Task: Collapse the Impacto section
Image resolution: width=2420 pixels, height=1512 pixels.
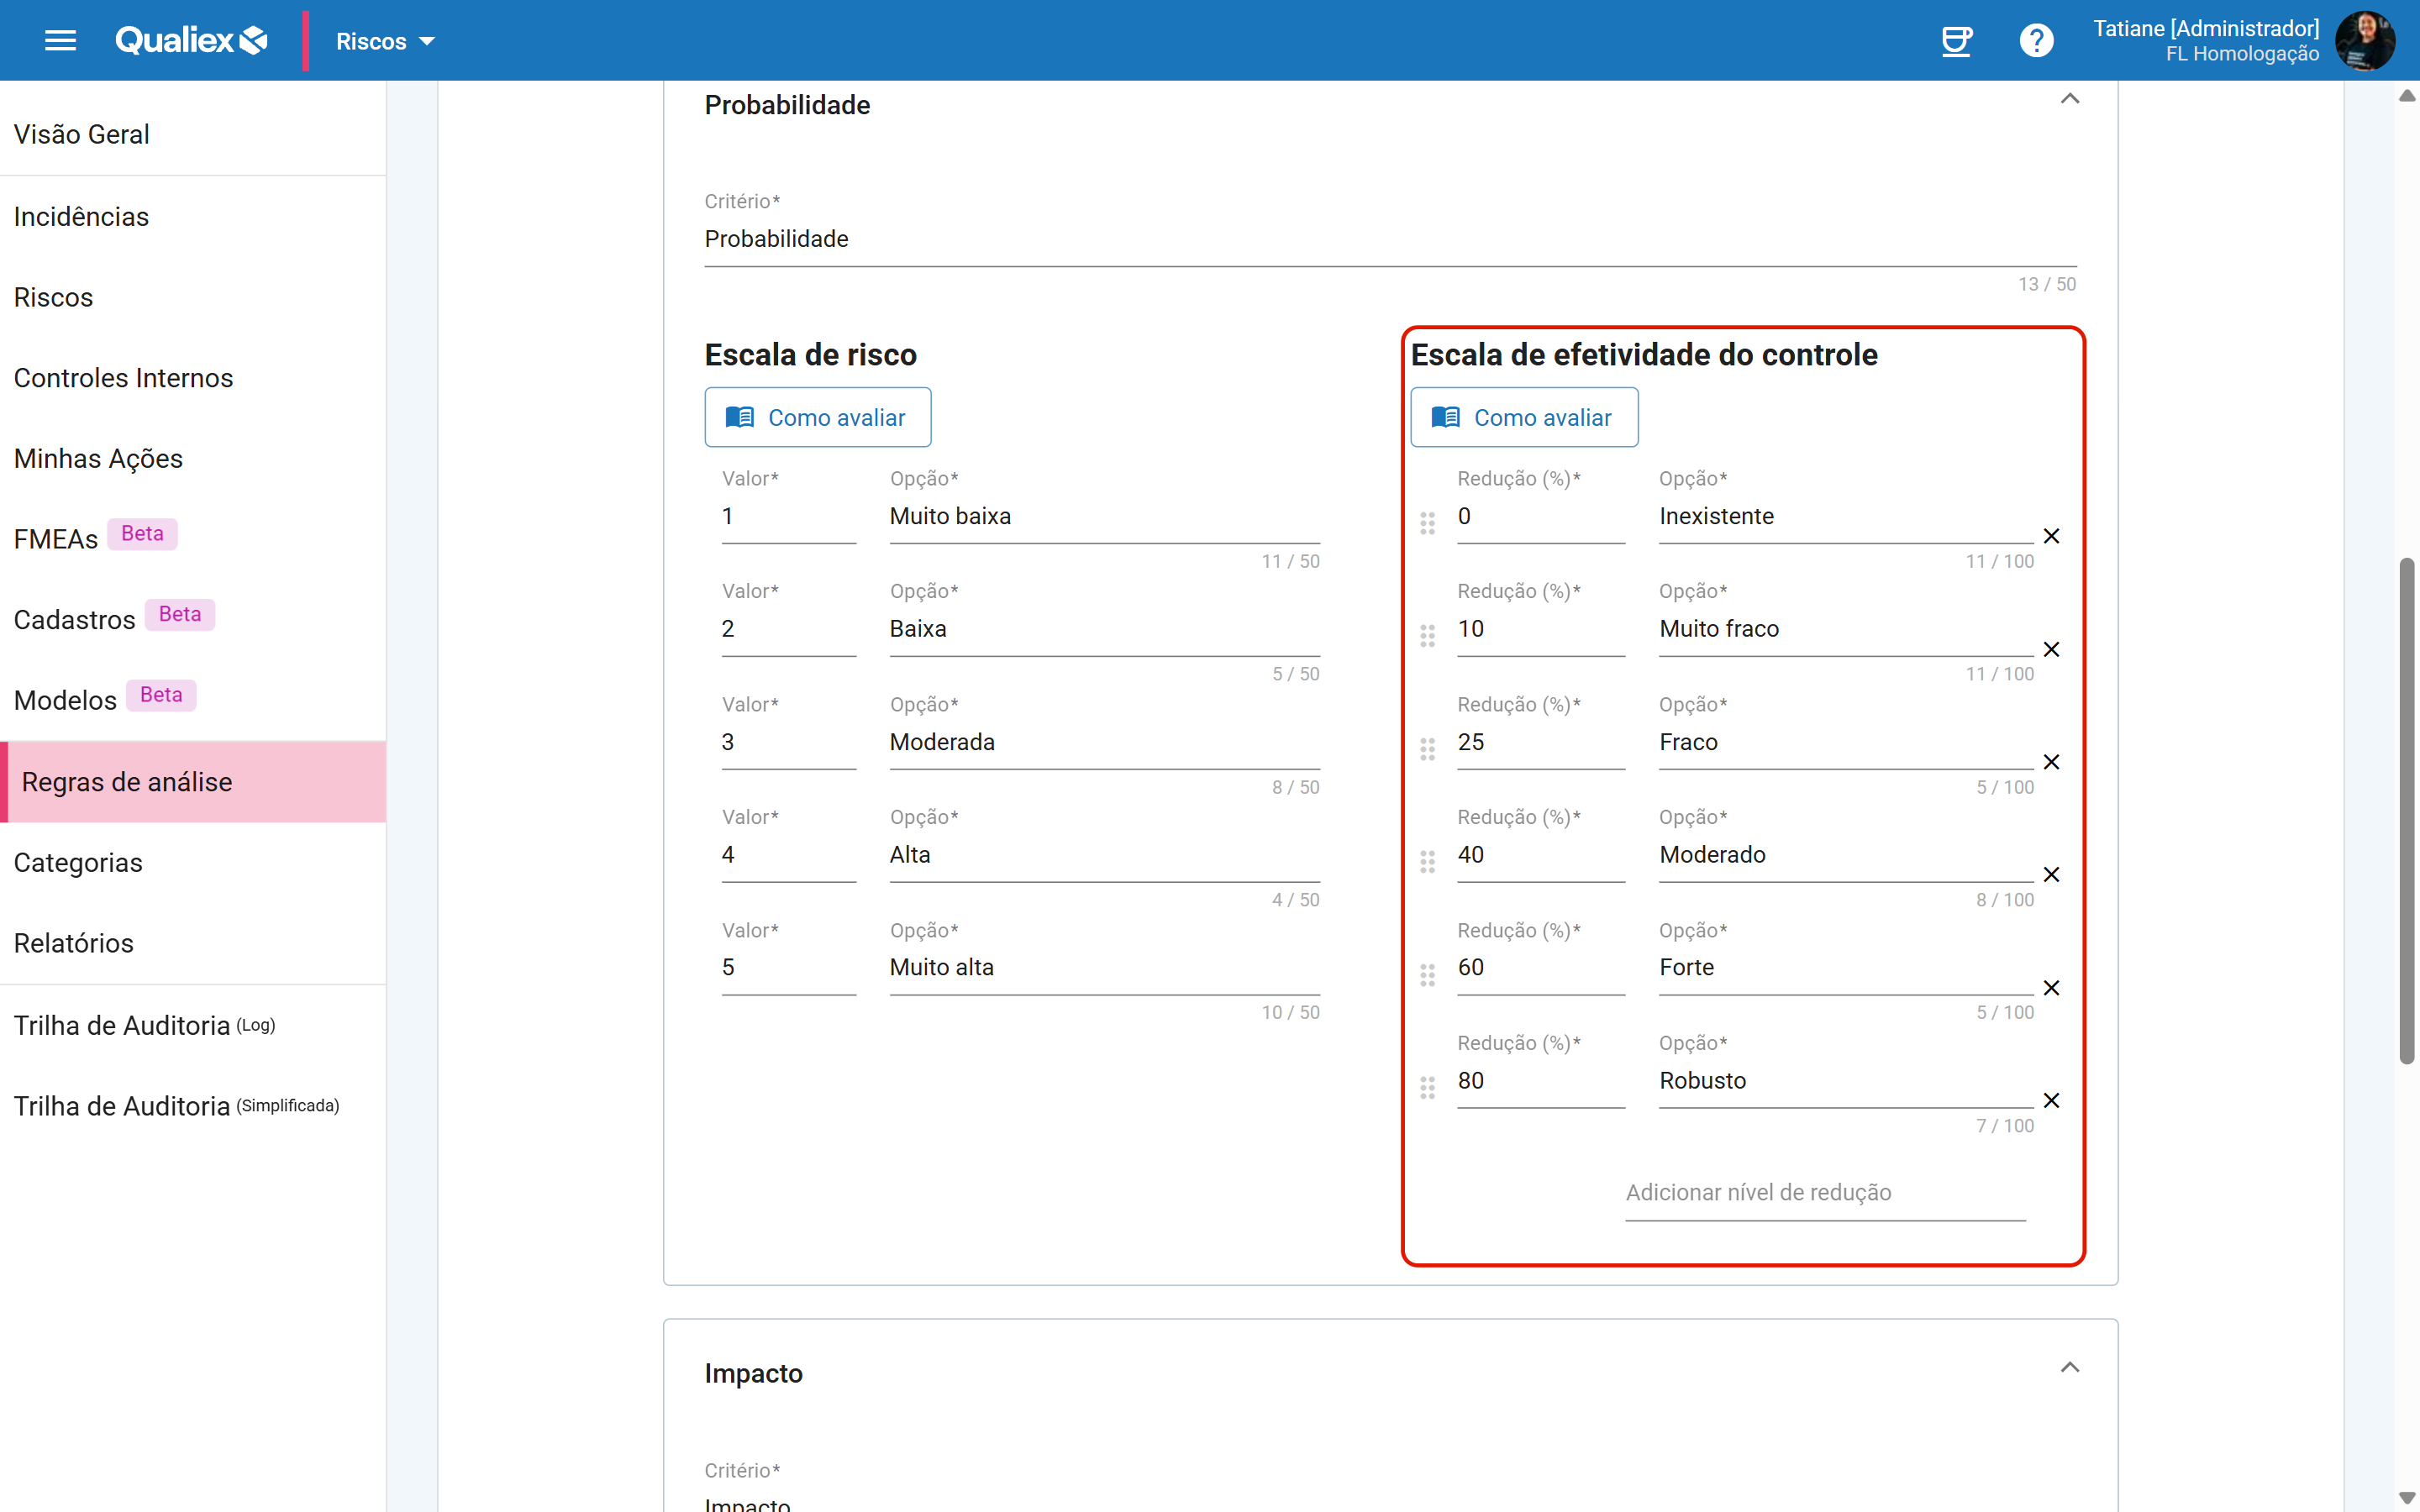Action: 2069,1368
